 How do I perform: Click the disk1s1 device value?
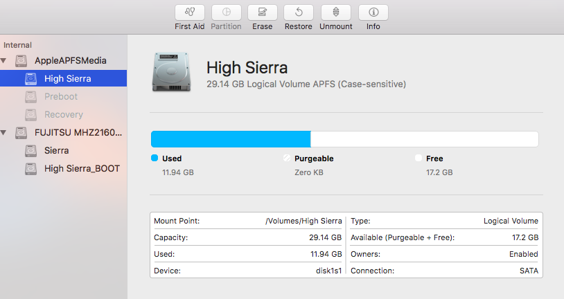(x=328, y=271)
